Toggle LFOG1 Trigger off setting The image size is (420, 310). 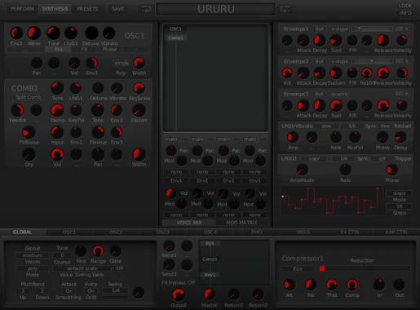tap(382, 158)
